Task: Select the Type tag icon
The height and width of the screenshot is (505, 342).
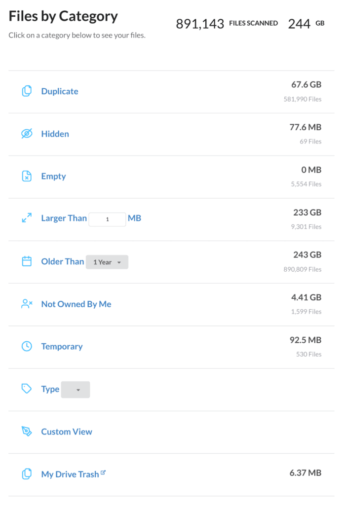Action: coord(27,389)
